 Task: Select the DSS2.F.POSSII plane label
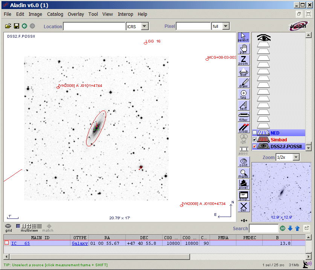(286, 147)
